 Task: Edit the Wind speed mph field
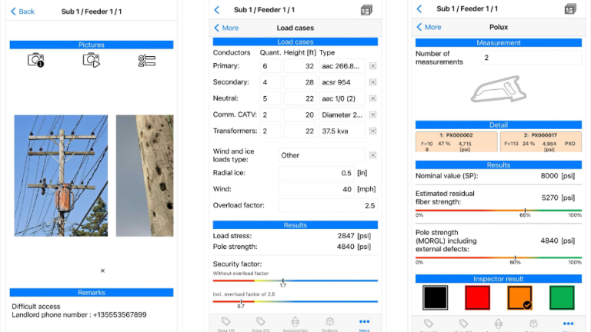pyautogui.click(x=316, y=189)
